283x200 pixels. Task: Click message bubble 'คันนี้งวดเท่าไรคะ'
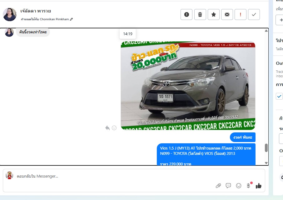[x=33, y=32]
